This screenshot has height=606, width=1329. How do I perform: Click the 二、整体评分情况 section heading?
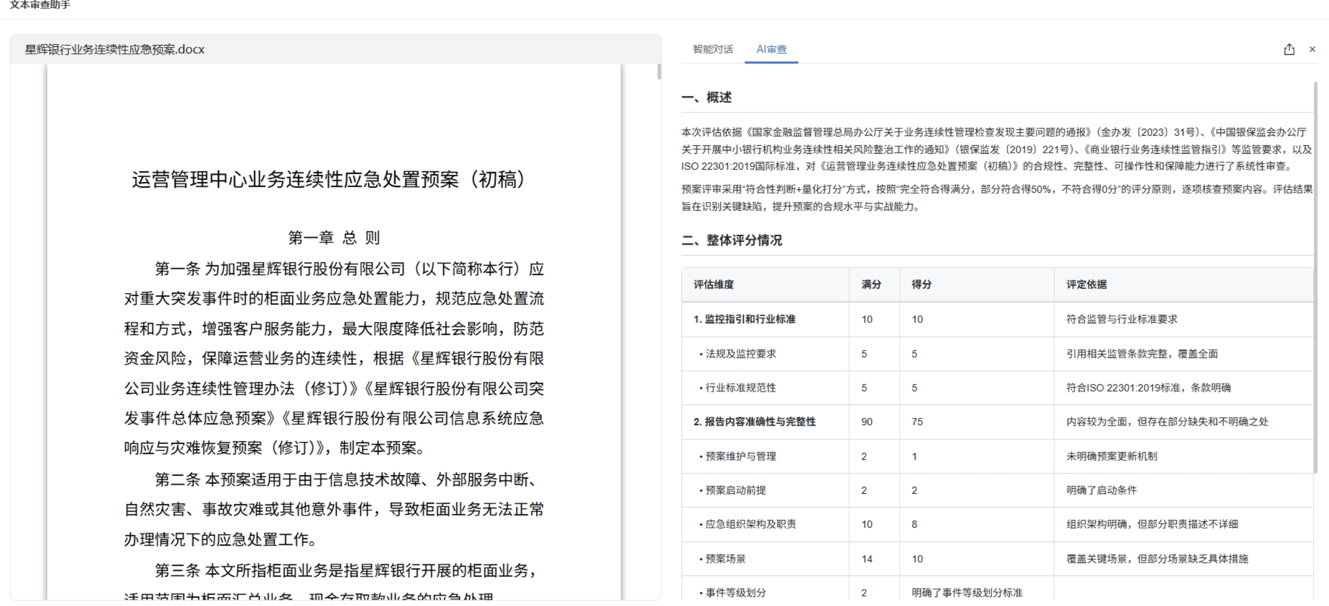[731, 241]
